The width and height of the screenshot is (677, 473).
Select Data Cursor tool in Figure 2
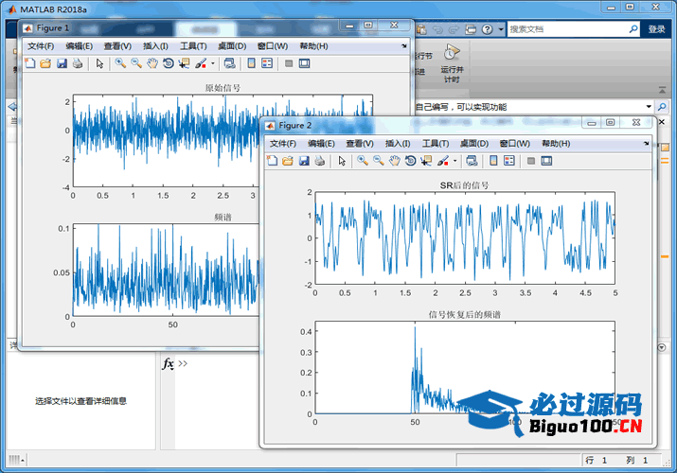[x=427, y=161]
